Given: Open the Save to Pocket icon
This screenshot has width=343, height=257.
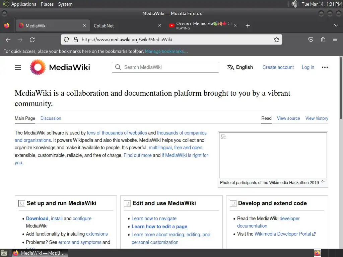Looking at the screenshot, I should tap(311, 39).
